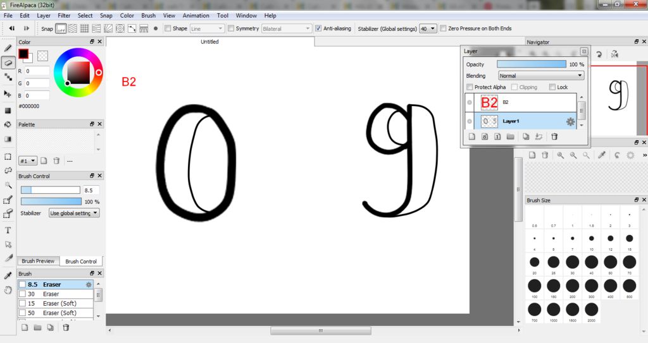Open the File menu
The height and width of the screenshot is (343, 648).
(x=8, y=16)
